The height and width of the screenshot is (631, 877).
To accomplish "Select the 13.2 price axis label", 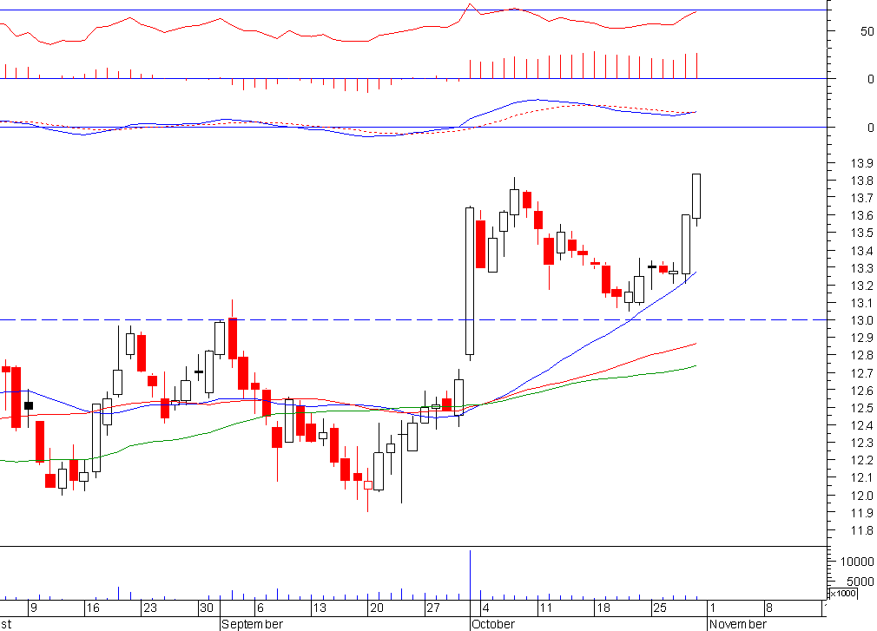I will (861, 286).
